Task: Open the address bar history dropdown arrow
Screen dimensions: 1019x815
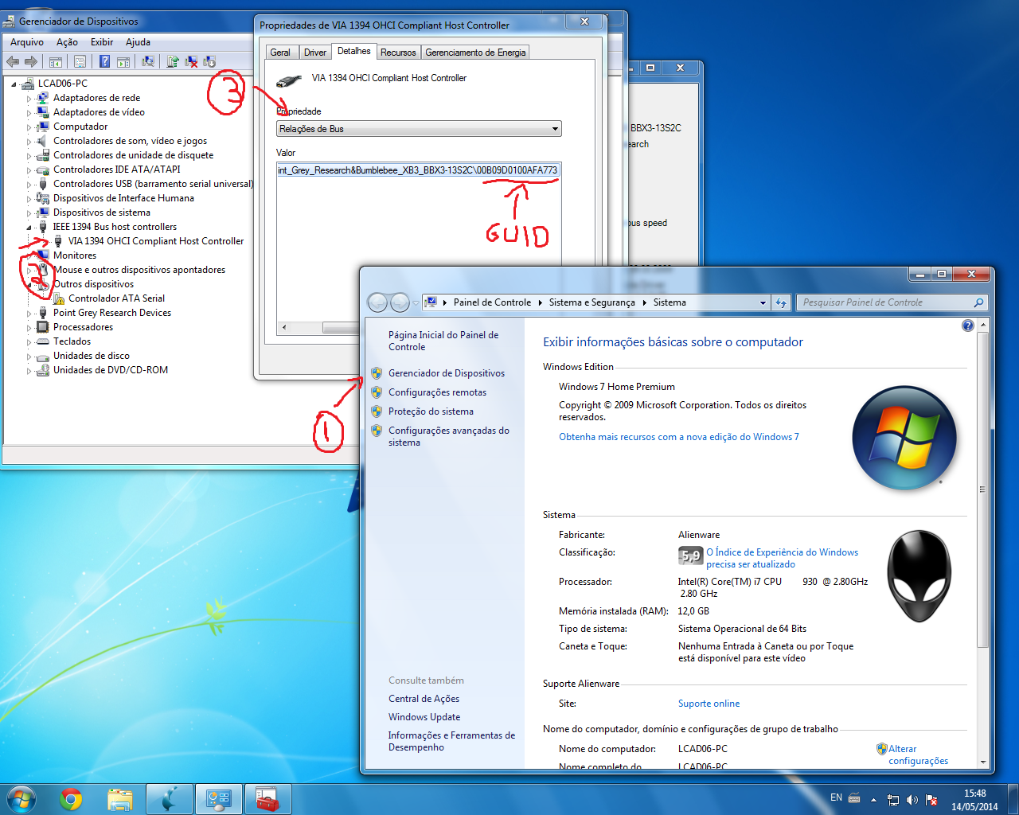Action: point(763,302)
